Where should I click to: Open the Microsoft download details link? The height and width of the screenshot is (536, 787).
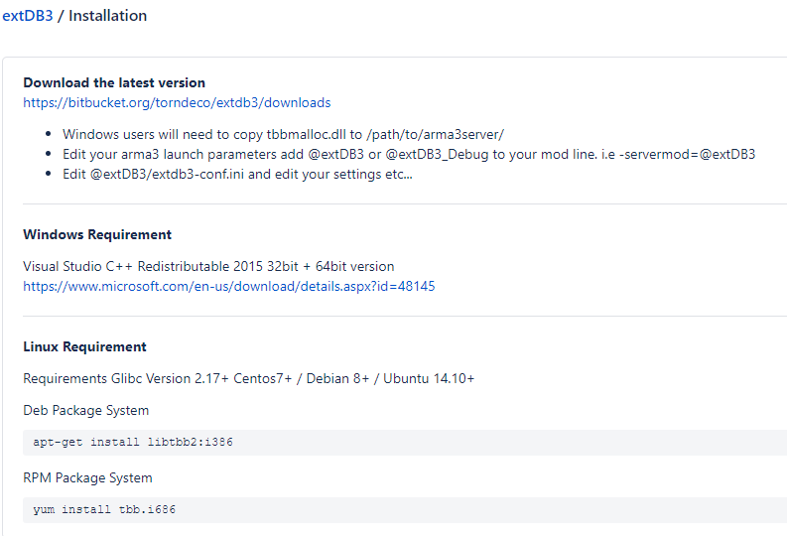[229, 286]
